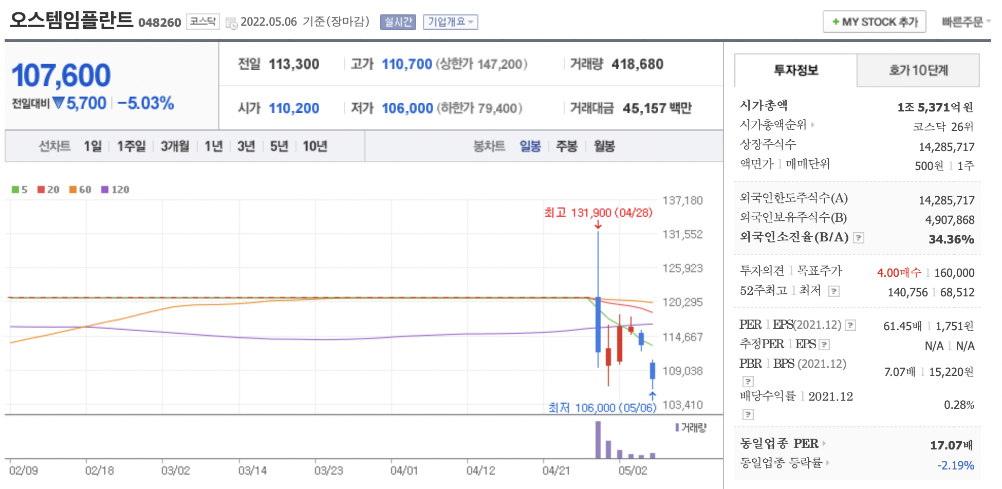Open help icon below 배당수익률

pyautogui.click(x=748, y=414)
